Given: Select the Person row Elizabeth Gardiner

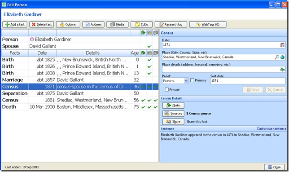Looking at the screenshot, I should pyautogui.click(x=80, y=40).
